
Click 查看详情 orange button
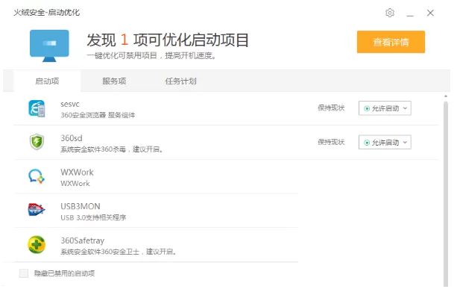tap(391, 42)
